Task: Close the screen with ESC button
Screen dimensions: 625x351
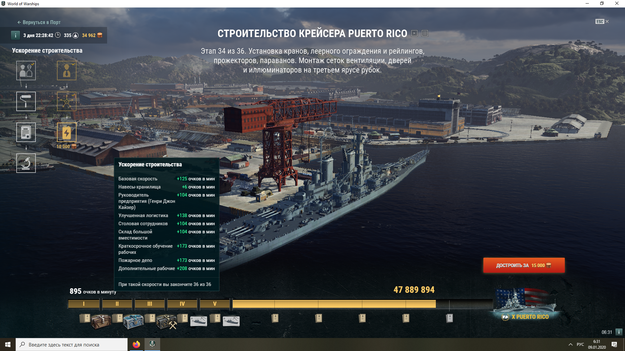Action: tap(602, 21)
